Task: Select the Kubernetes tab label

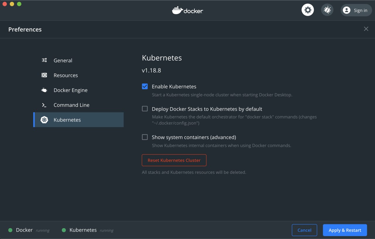Action: [67, 120]
